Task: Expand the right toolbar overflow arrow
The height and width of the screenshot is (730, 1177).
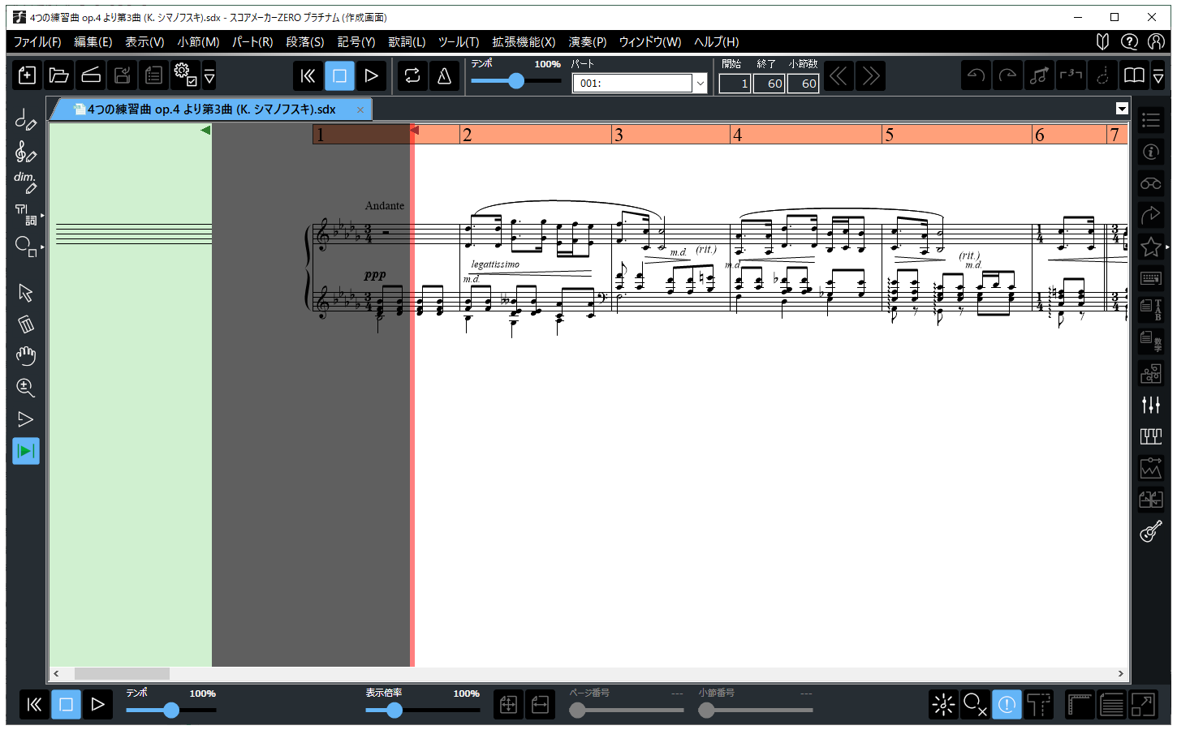Action: pos(1158,75)
